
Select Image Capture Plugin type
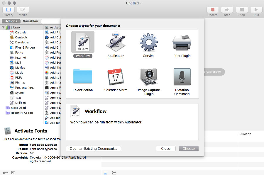click(149, 81)
